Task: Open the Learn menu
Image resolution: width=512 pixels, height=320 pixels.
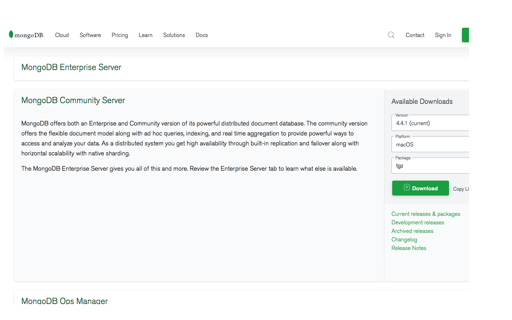Action: point(145,35)
